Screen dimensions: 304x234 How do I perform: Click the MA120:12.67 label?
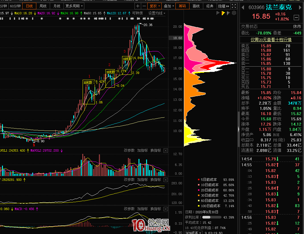pos(117,13)
